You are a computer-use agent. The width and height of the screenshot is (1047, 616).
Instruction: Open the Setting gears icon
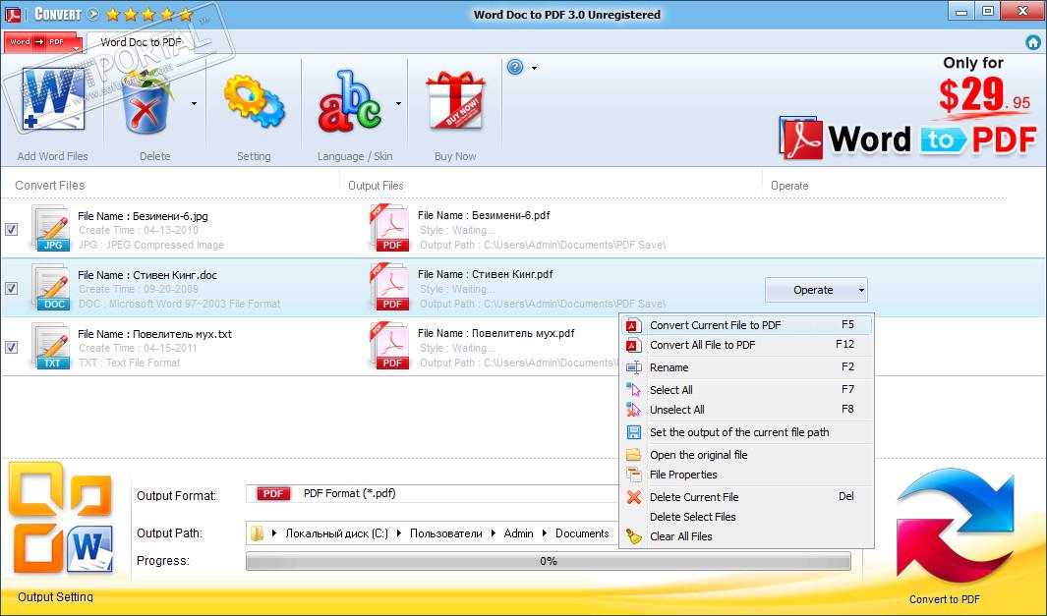point(254,101)
